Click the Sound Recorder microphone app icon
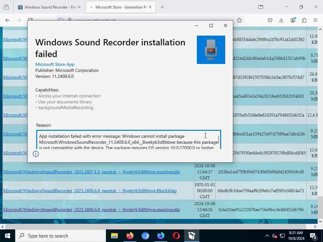Screen dimensions: 323x242 click(x=211, y=50)
